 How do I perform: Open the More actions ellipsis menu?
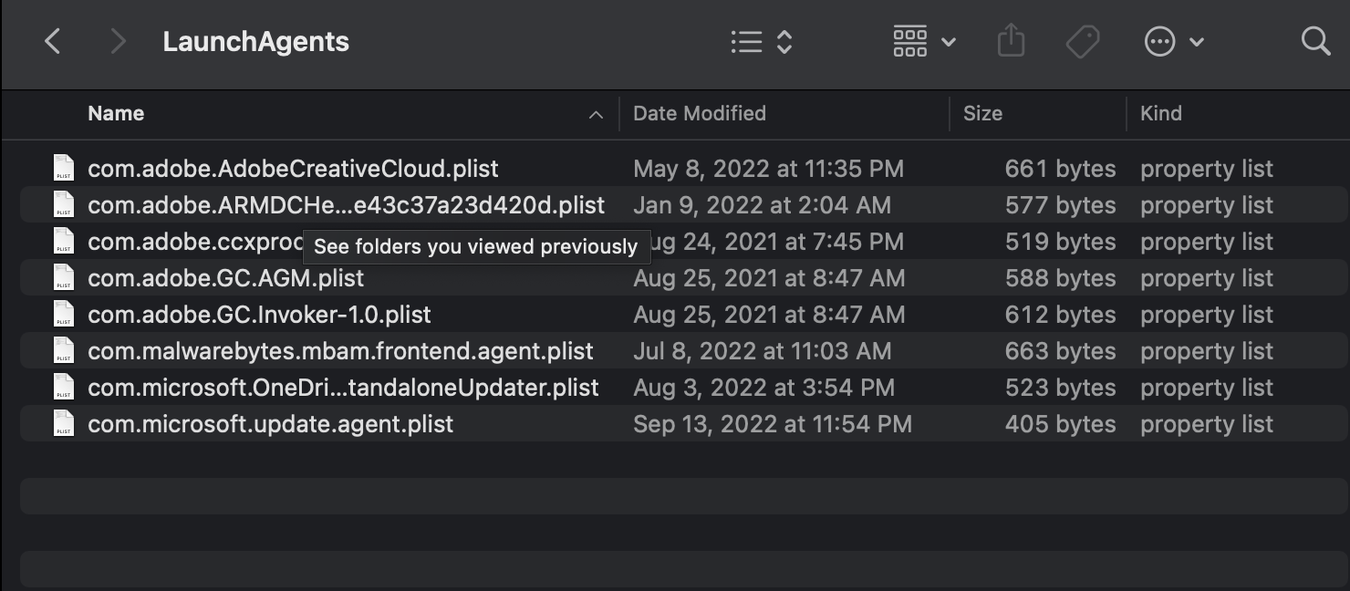1173,41
